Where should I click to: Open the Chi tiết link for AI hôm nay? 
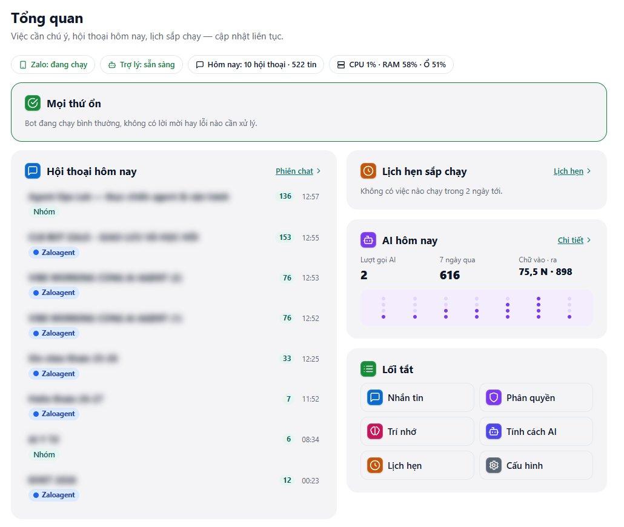point(570,240)
